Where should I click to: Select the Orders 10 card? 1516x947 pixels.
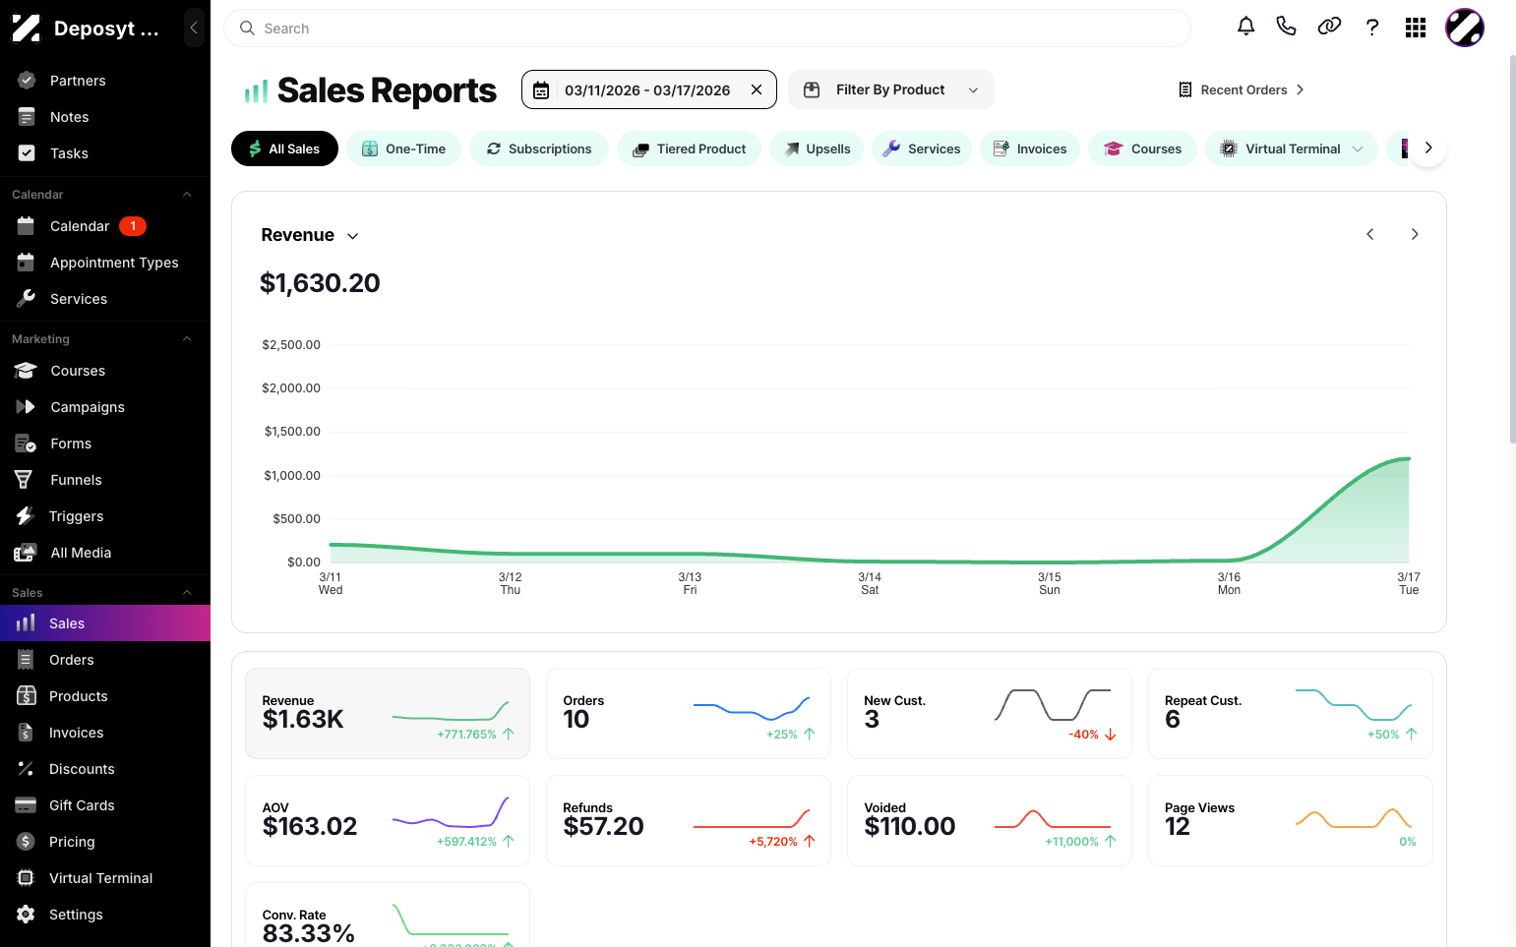(689, 714)
